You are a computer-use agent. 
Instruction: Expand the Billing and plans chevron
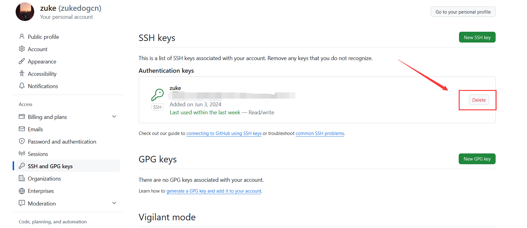114,116
